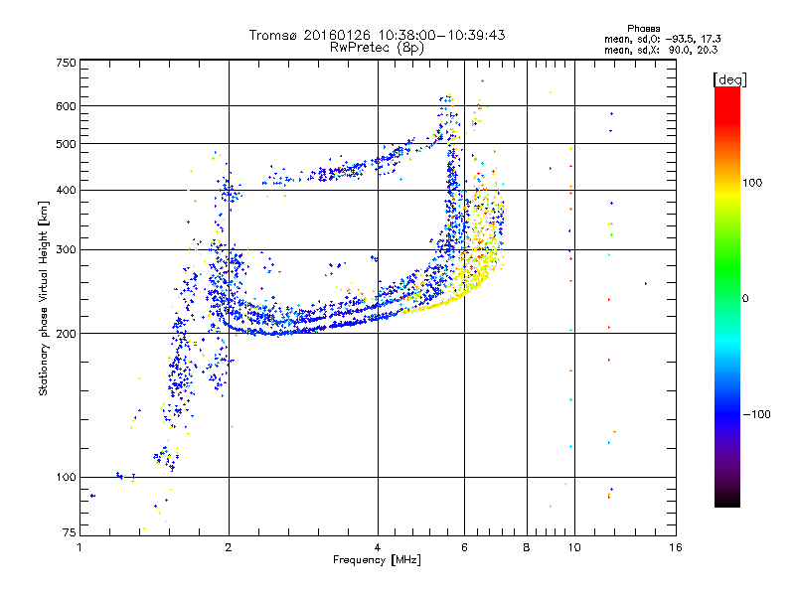This screenshot has height=596, width=795.
Task: Click the plot title 'Tromsø 20160126 10:38:00-10:39:43'
Action: point(377,35)
